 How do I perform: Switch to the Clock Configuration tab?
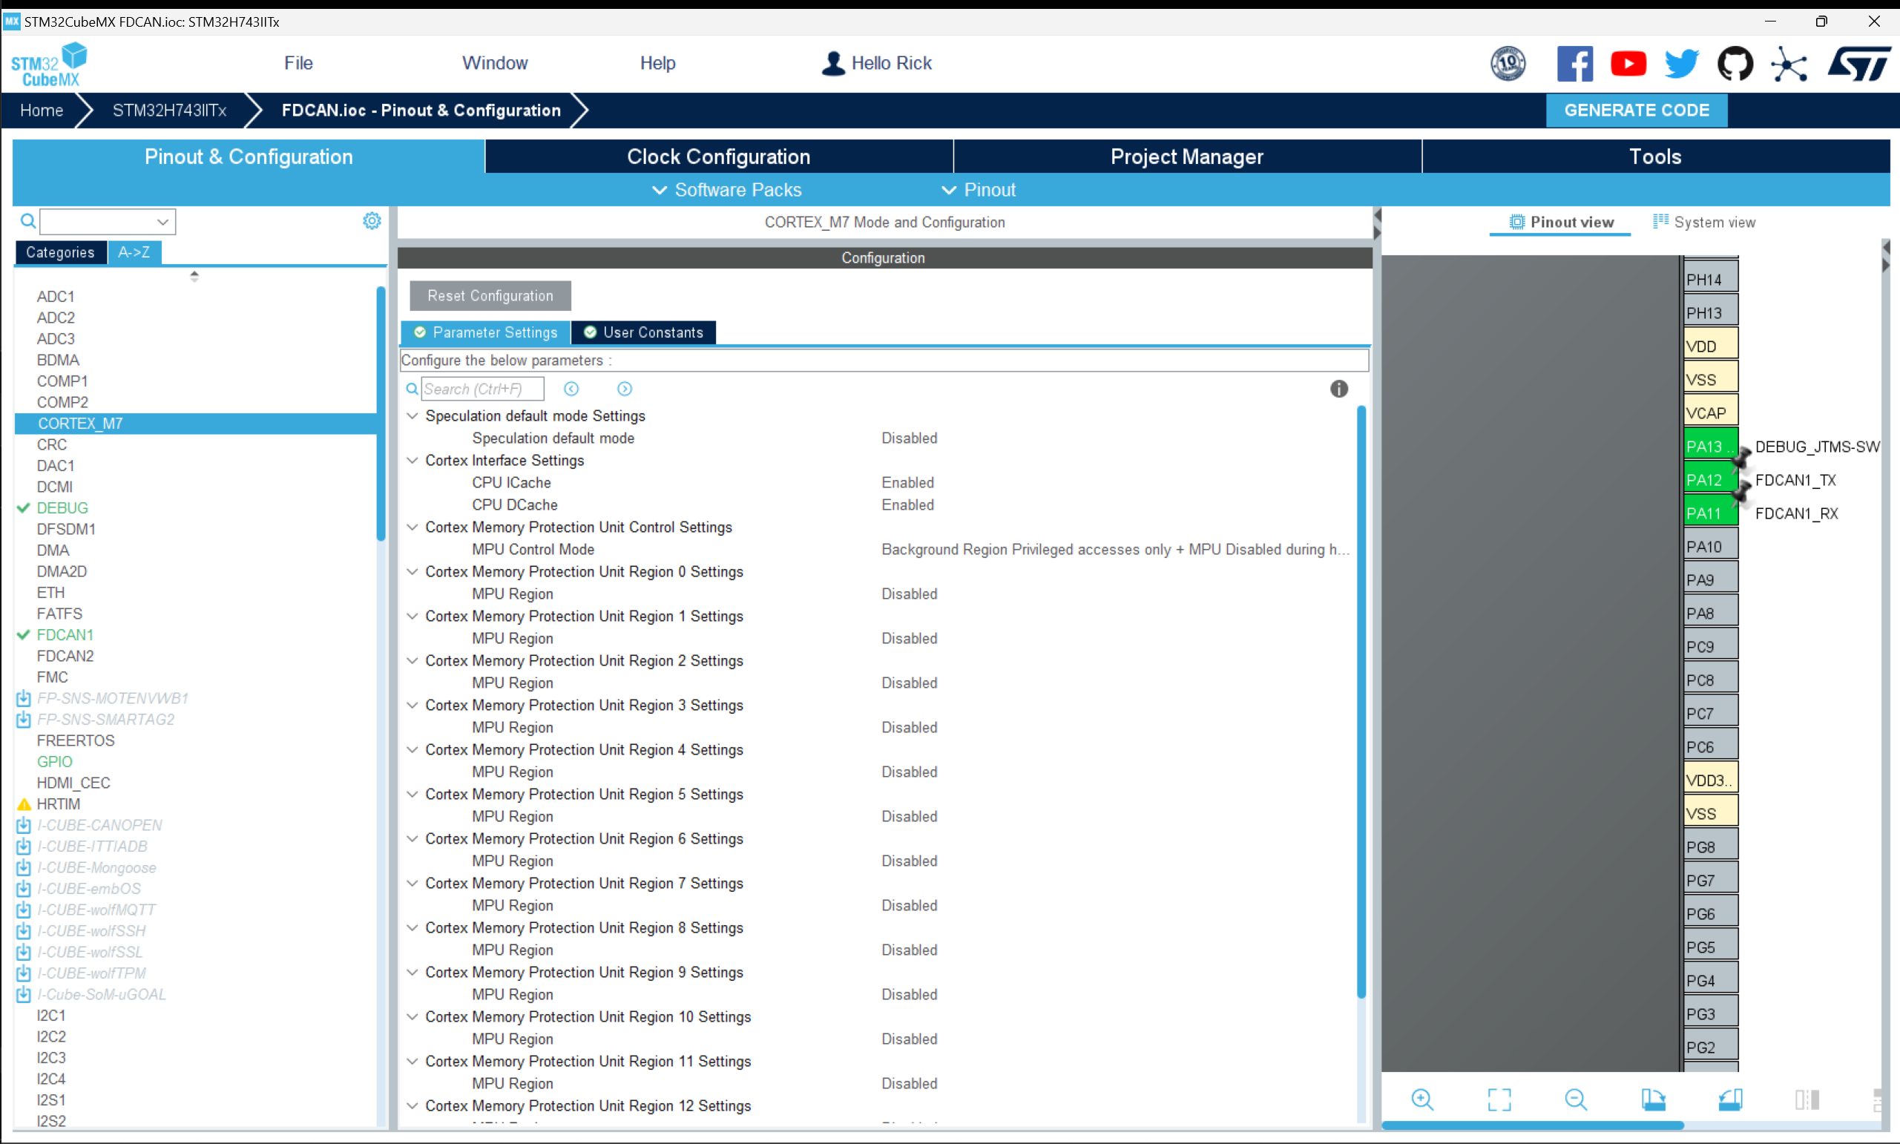[x=718, y=157]
